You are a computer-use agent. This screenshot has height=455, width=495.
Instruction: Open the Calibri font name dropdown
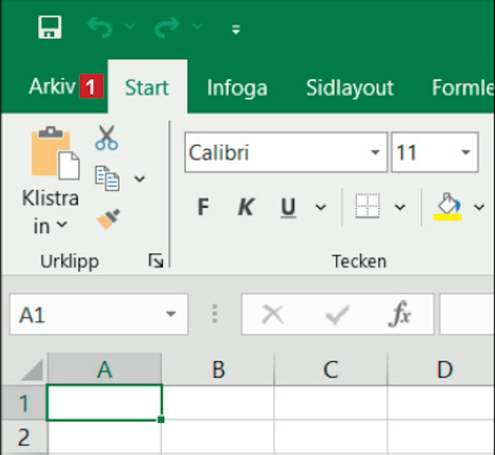pyautogui.click(x=375, y=152)
